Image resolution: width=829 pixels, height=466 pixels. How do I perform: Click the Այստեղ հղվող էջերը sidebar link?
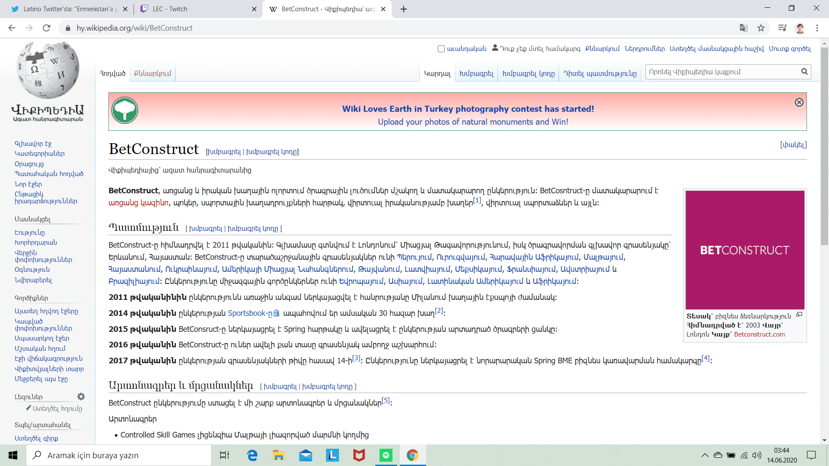[x=46, y=311]
